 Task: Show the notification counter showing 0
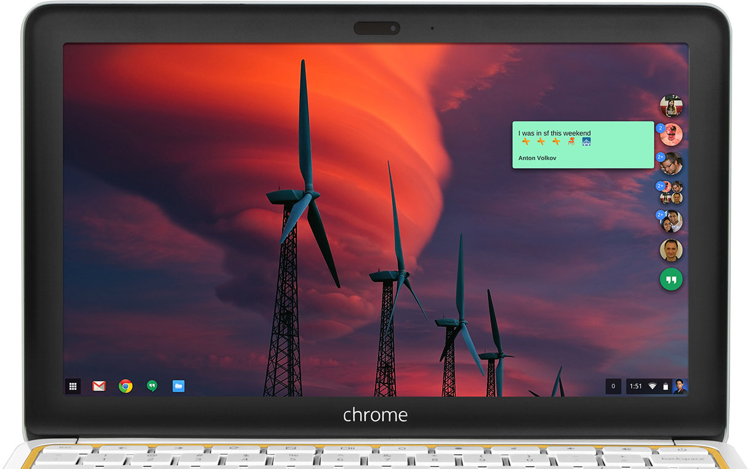[x=613, y=387]
